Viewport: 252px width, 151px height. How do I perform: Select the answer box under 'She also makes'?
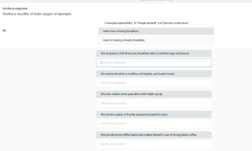point(154,103)
